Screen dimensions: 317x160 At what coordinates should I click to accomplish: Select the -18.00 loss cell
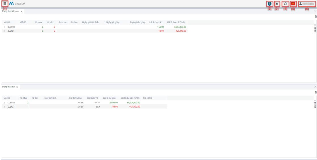click(161, 31)
